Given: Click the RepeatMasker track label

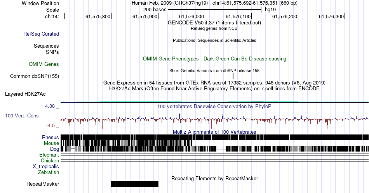Looking at the screenshot, I should (43, 184).
